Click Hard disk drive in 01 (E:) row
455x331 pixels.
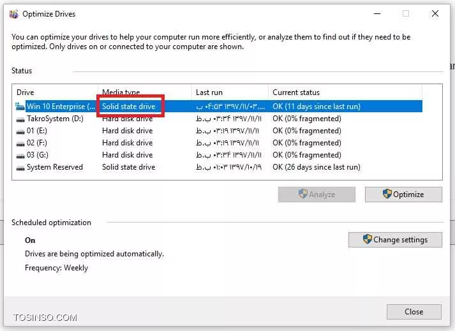(x=128, y=131)
